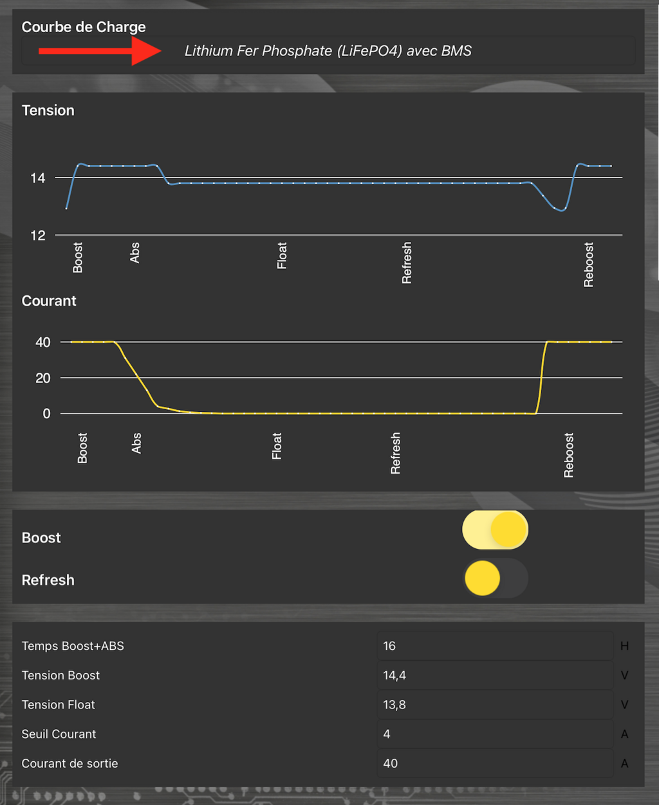Toggle the Boost switch off
Screen dimensions: 659x805
point(495,530)
